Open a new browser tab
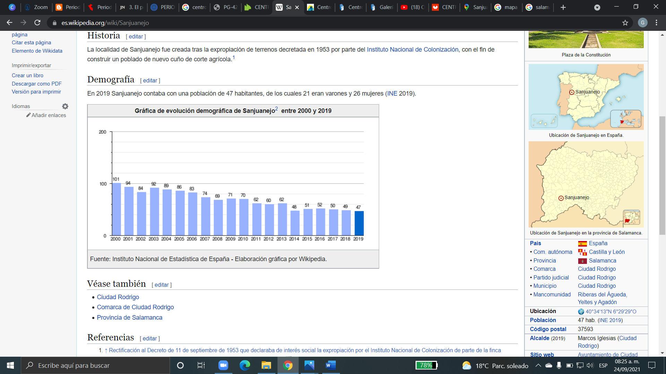The width and height of the screenshot is (666, 374). click(x=563, y=7)
